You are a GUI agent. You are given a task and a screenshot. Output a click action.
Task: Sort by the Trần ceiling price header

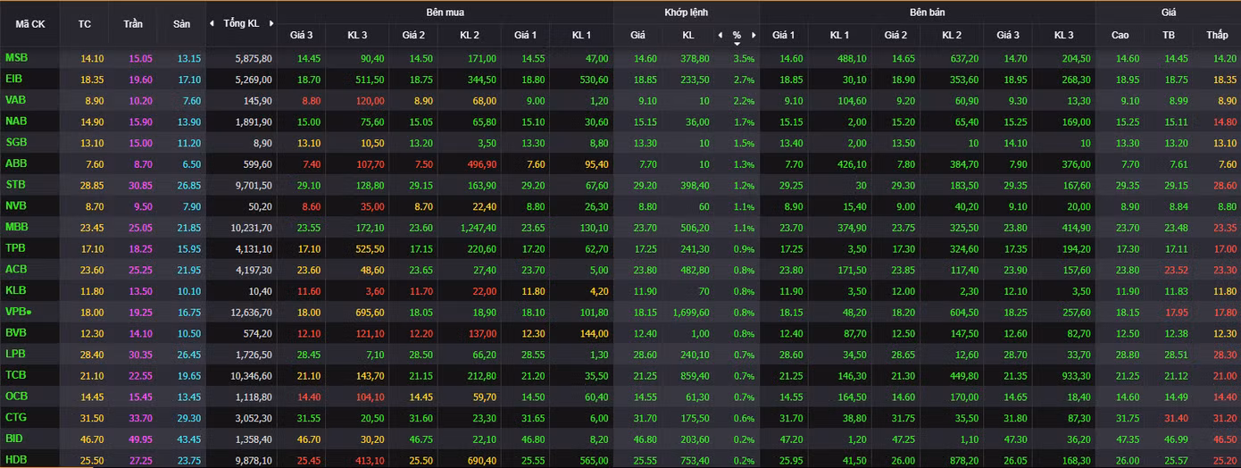tap(133, 24)
